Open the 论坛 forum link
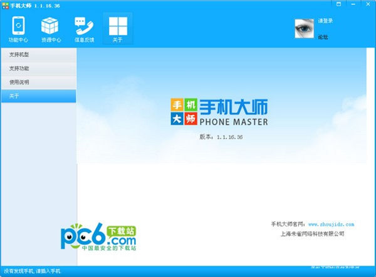This screenshot has height=277, width=376. 323,37
